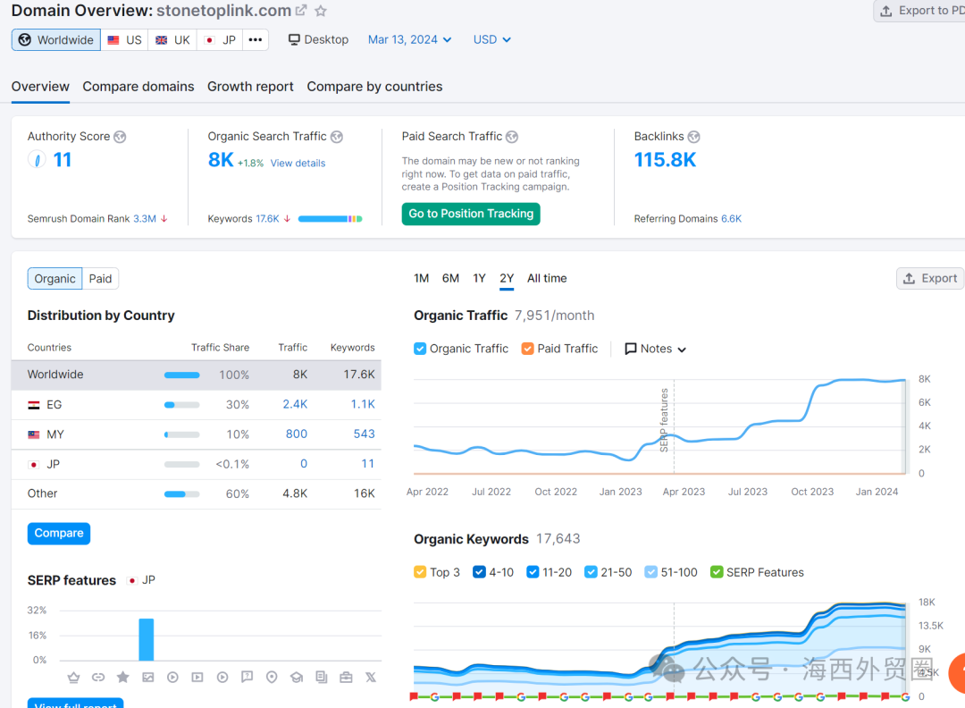965x708 pixels.
Task: Click the Paid Search Traffic info icon
Action: [512, 137]
